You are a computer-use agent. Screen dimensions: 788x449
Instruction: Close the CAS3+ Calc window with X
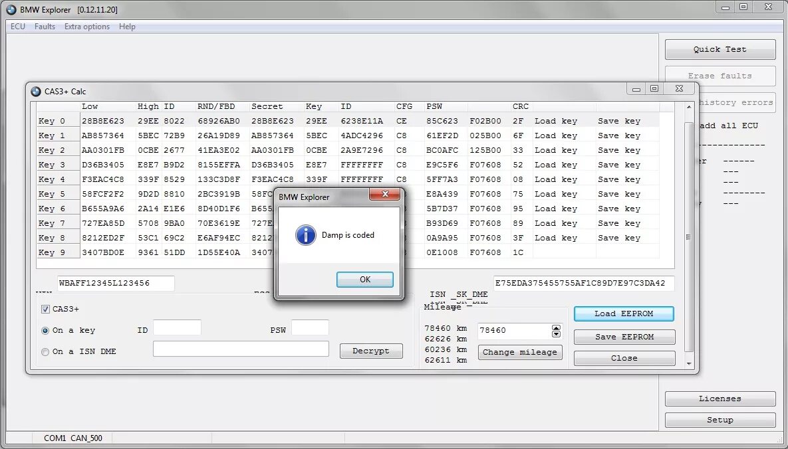[x=679, y=89]
